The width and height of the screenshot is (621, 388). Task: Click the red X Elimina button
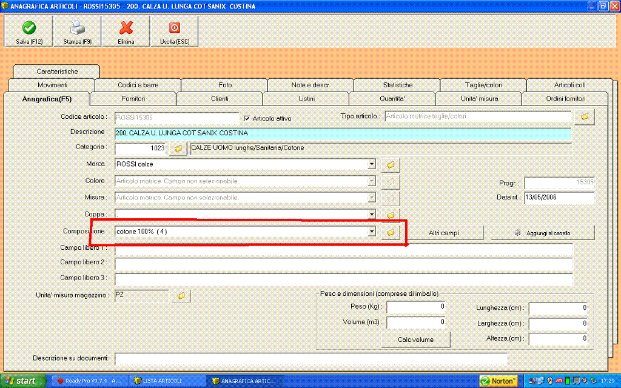[126, 32]
